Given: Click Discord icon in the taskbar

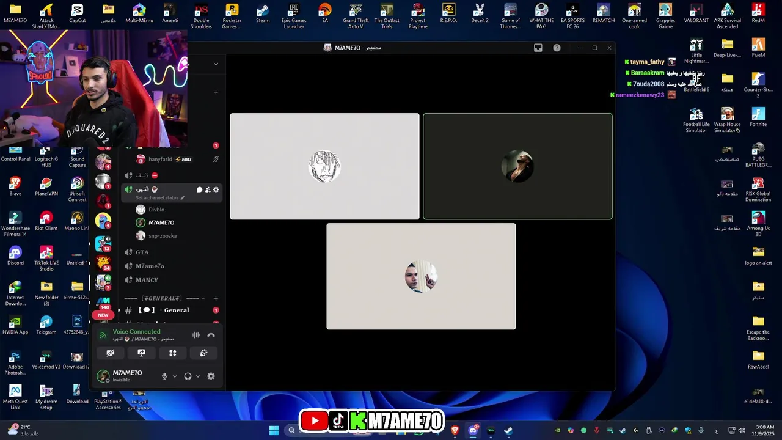Looking at the screenshot, I should click(x=473, y=430).
